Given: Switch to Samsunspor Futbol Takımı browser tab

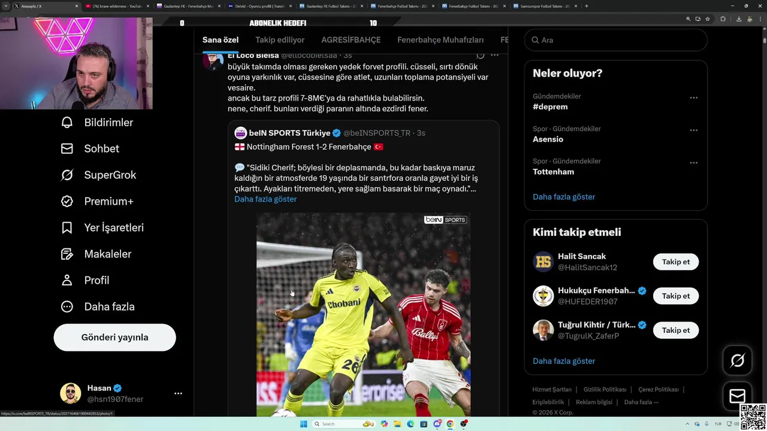Looking at the screenshot, I should [546, 6].
